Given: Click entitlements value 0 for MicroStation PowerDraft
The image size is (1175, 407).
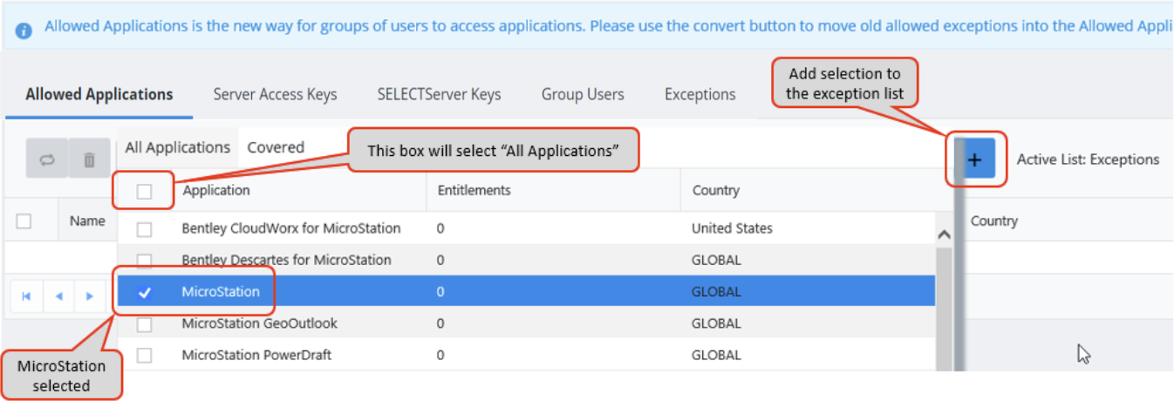Looking at the screenshot, I should click(x=441, y=355).
